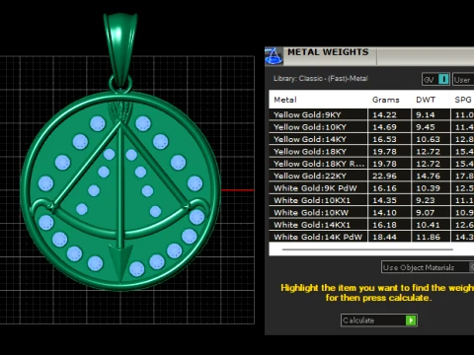
Task: Click the horizontal scrollbar under the metals table
Action: pos(367,249)
